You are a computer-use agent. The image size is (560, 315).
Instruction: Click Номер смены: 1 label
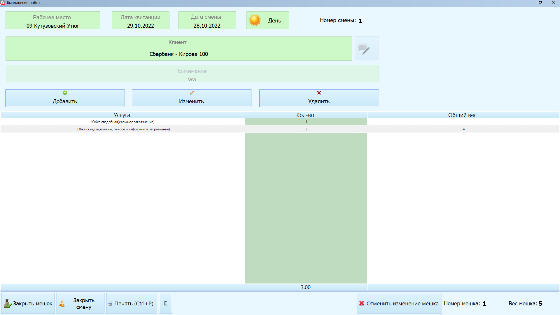tap(341, 21)
